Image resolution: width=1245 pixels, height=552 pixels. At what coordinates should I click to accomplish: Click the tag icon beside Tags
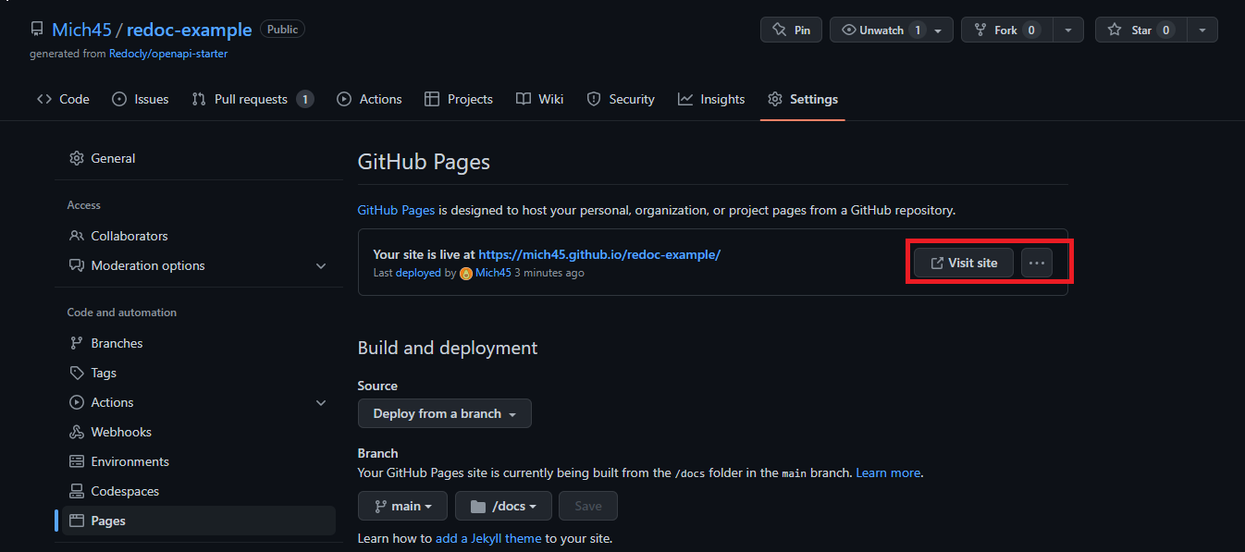coord(77,373)
